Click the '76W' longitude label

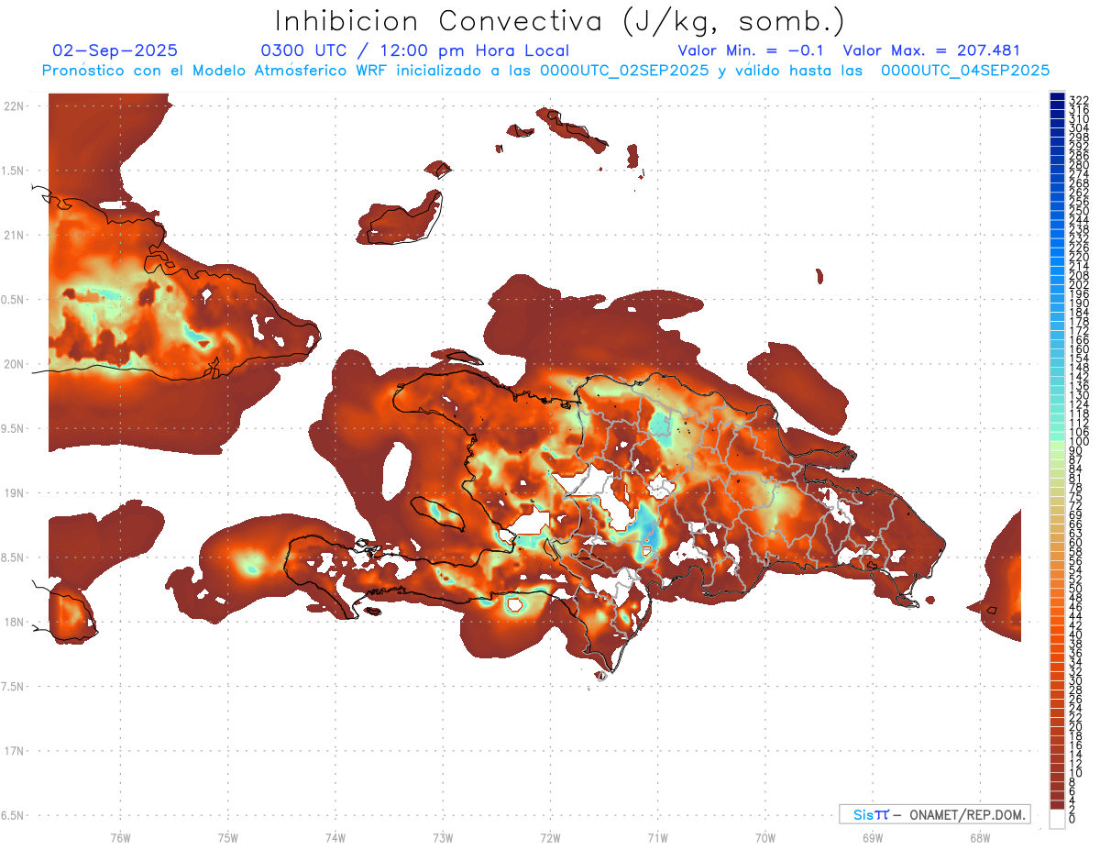click(120, 837)
